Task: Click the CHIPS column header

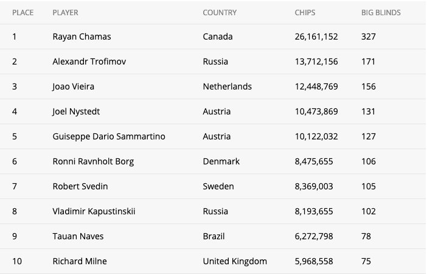Action: click(305, 13)
